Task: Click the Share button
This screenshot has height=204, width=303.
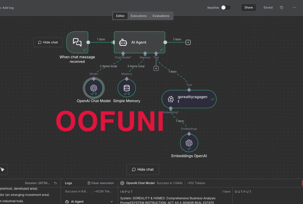Action: [248, 8]
